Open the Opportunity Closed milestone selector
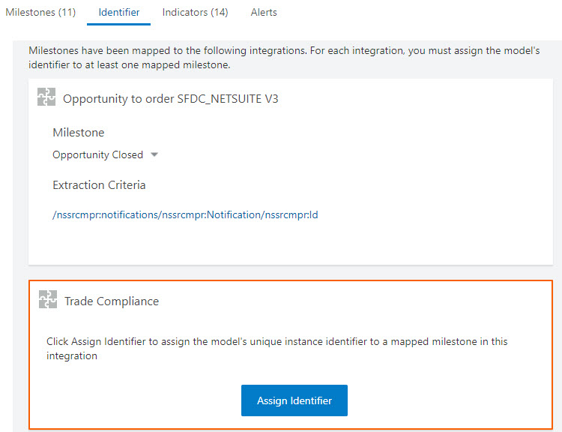562x432 pixels. (98, 155)
